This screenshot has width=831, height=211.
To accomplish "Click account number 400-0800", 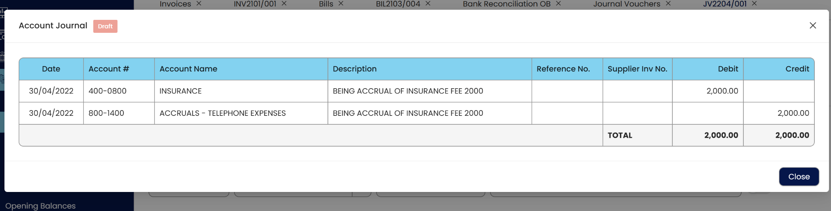I will (108, 91).
